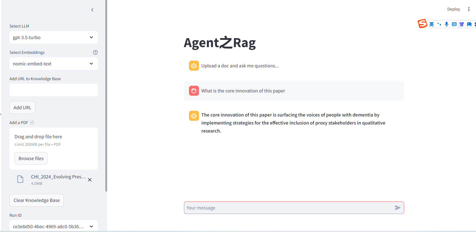The width and height of the screenshot is (476, 232).
Task: Open the Select LLM dropdown showing gpt-3.5-turbo
Action: [x=54, y=37]
